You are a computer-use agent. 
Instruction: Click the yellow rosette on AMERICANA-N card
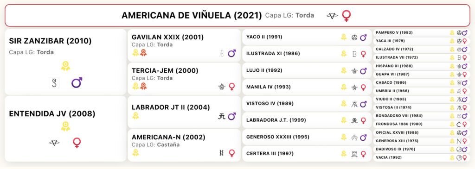(x=135, y=153)
